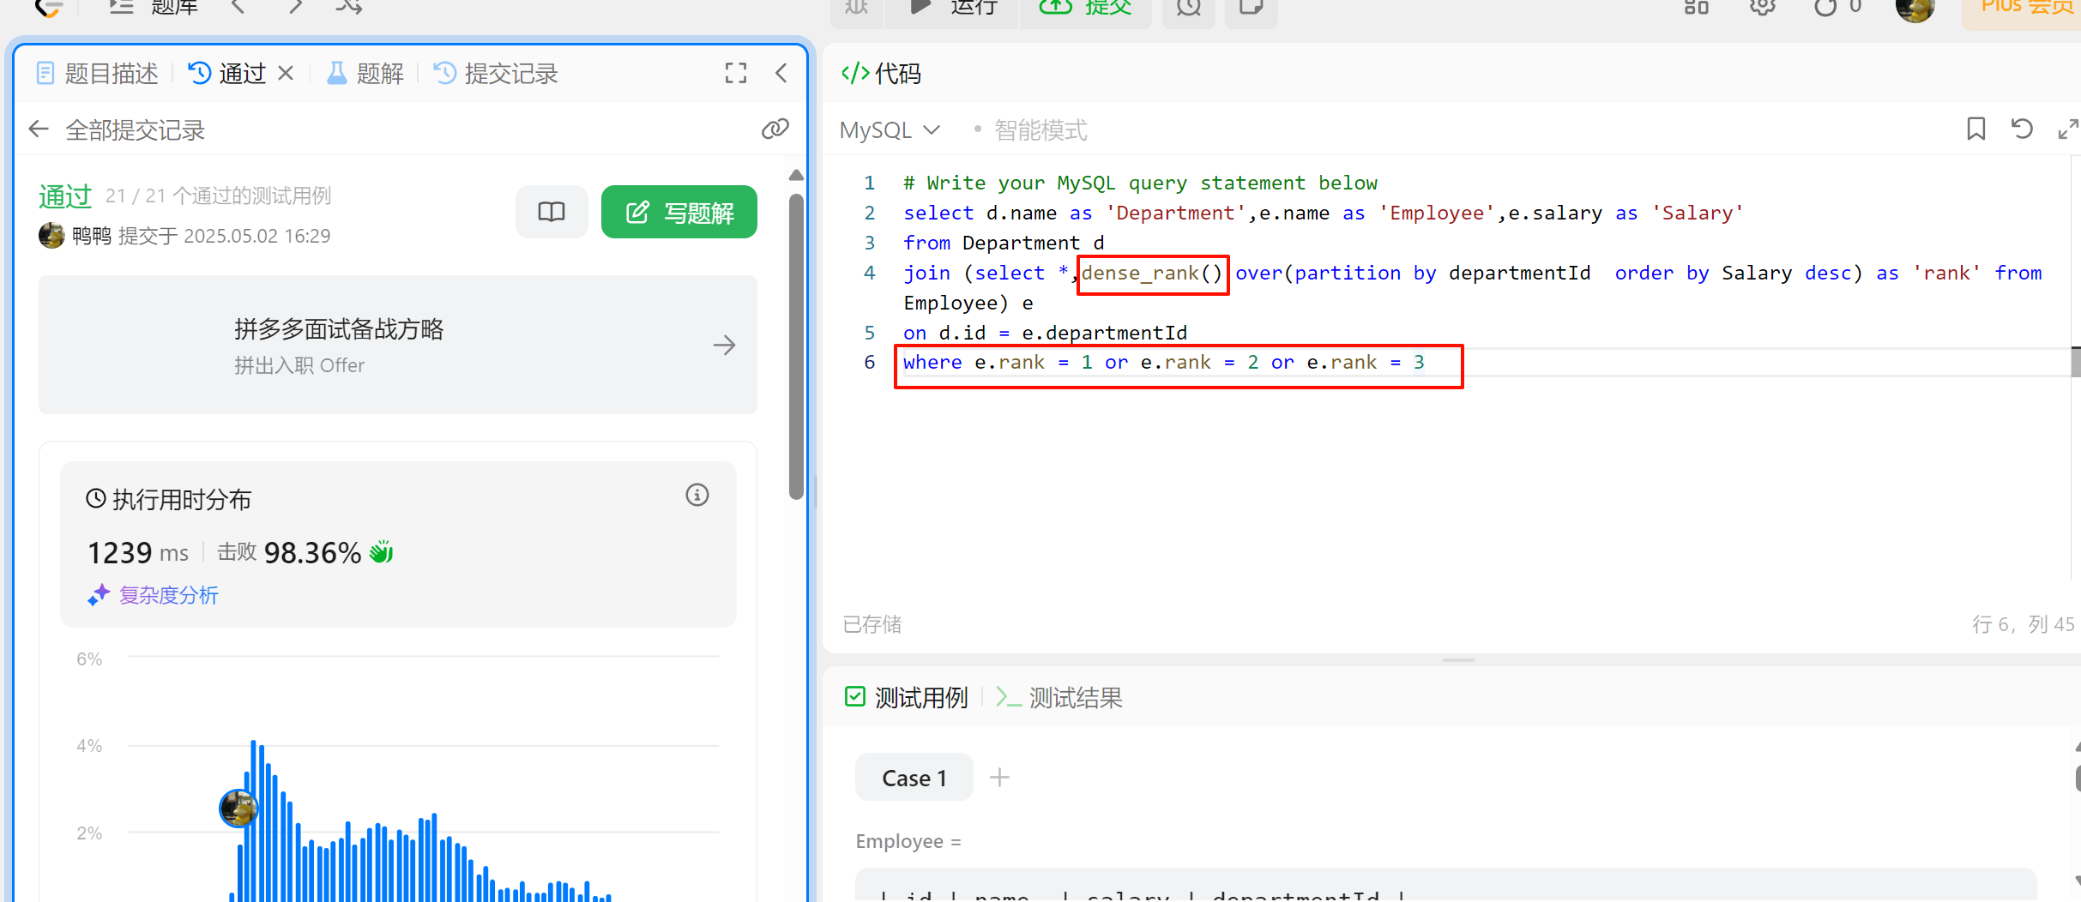Close the 通过 tab

coord(287,74)
